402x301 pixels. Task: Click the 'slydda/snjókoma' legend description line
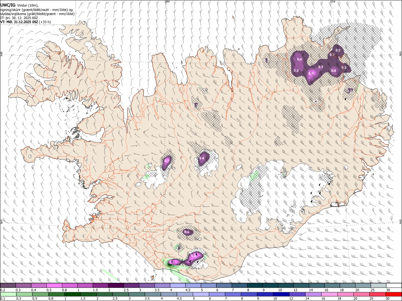coord(37,14)
